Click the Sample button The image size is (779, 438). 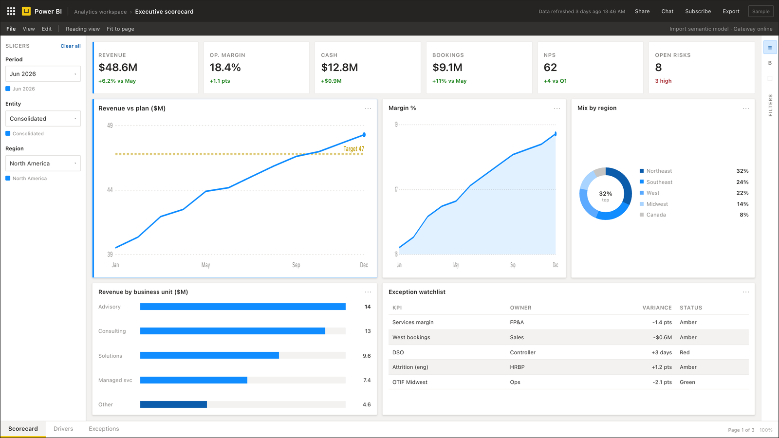click(760, 11)
